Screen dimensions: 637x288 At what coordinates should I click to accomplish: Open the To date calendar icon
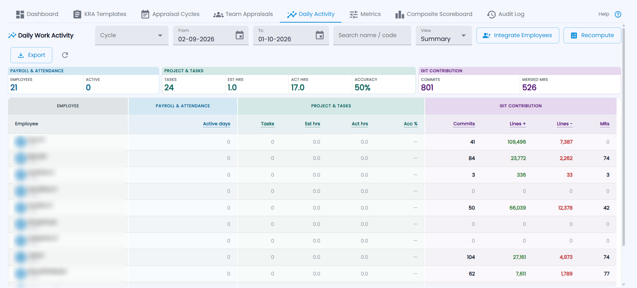320,35
